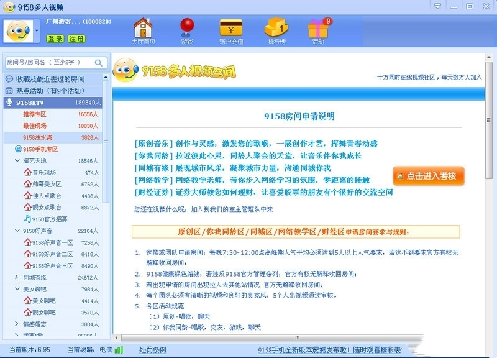Open the title bar menu arrow icon
497x358 pixels.
pyautogui.click(x=438, y=6)
